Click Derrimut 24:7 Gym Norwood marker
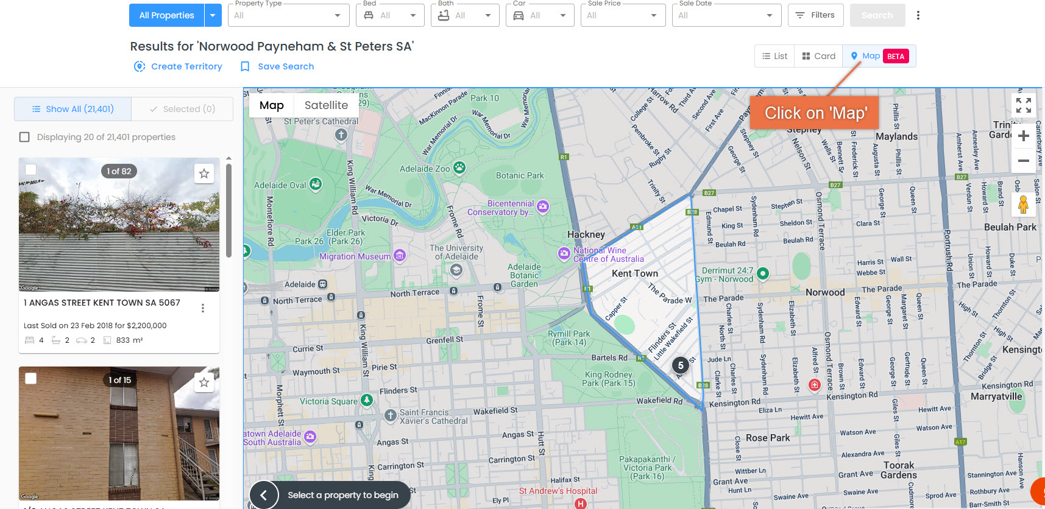This screenshot has width=1045, height=509. [x=763, y=273]
